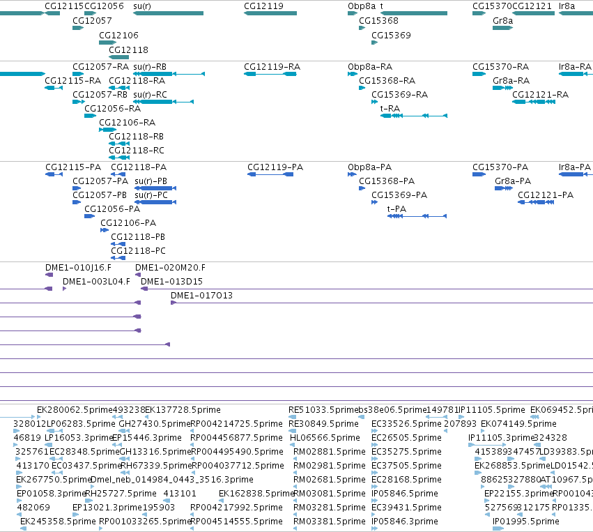Click the Obp8a-RA transcript label

pos(370,67)
